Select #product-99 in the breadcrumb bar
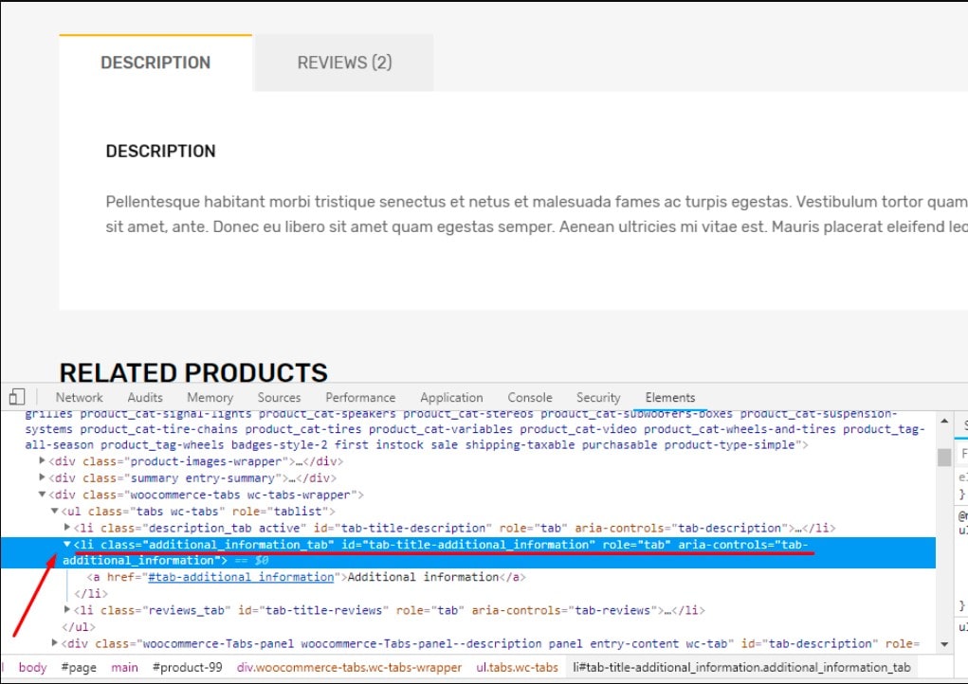The image size is (968, 684). pos(189,667)
